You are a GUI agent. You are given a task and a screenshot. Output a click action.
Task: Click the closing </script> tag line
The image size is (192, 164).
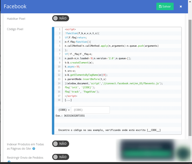[x=71, y=96]
